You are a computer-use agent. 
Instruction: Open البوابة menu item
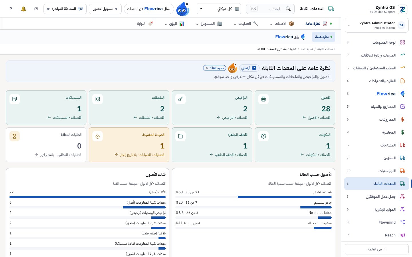coord(145,24)
